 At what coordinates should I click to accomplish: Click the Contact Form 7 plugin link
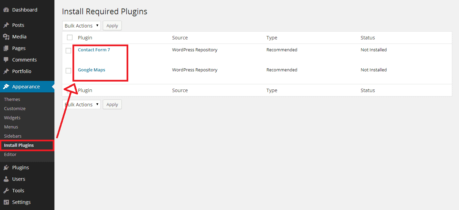pos(94,50)
